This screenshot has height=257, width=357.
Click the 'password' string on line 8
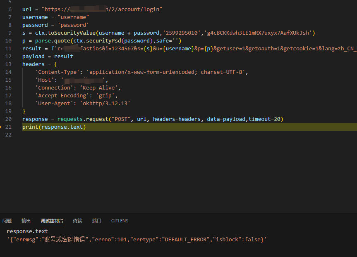click(x=73, y=25)
